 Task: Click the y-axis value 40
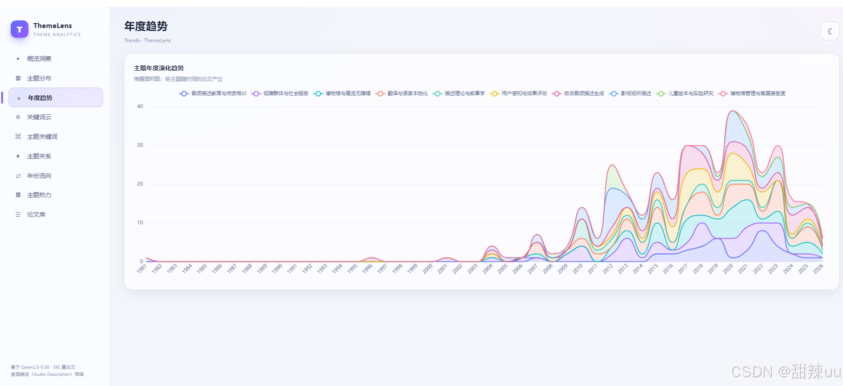(x=140, y=106)
